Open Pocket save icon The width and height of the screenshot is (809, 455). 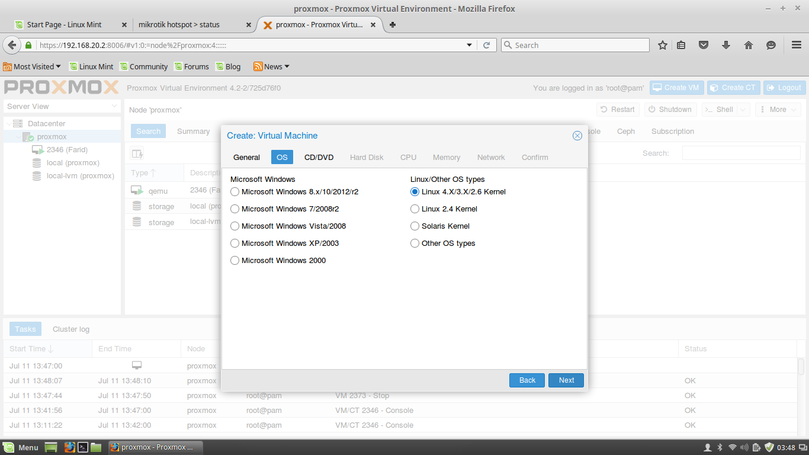704,45
